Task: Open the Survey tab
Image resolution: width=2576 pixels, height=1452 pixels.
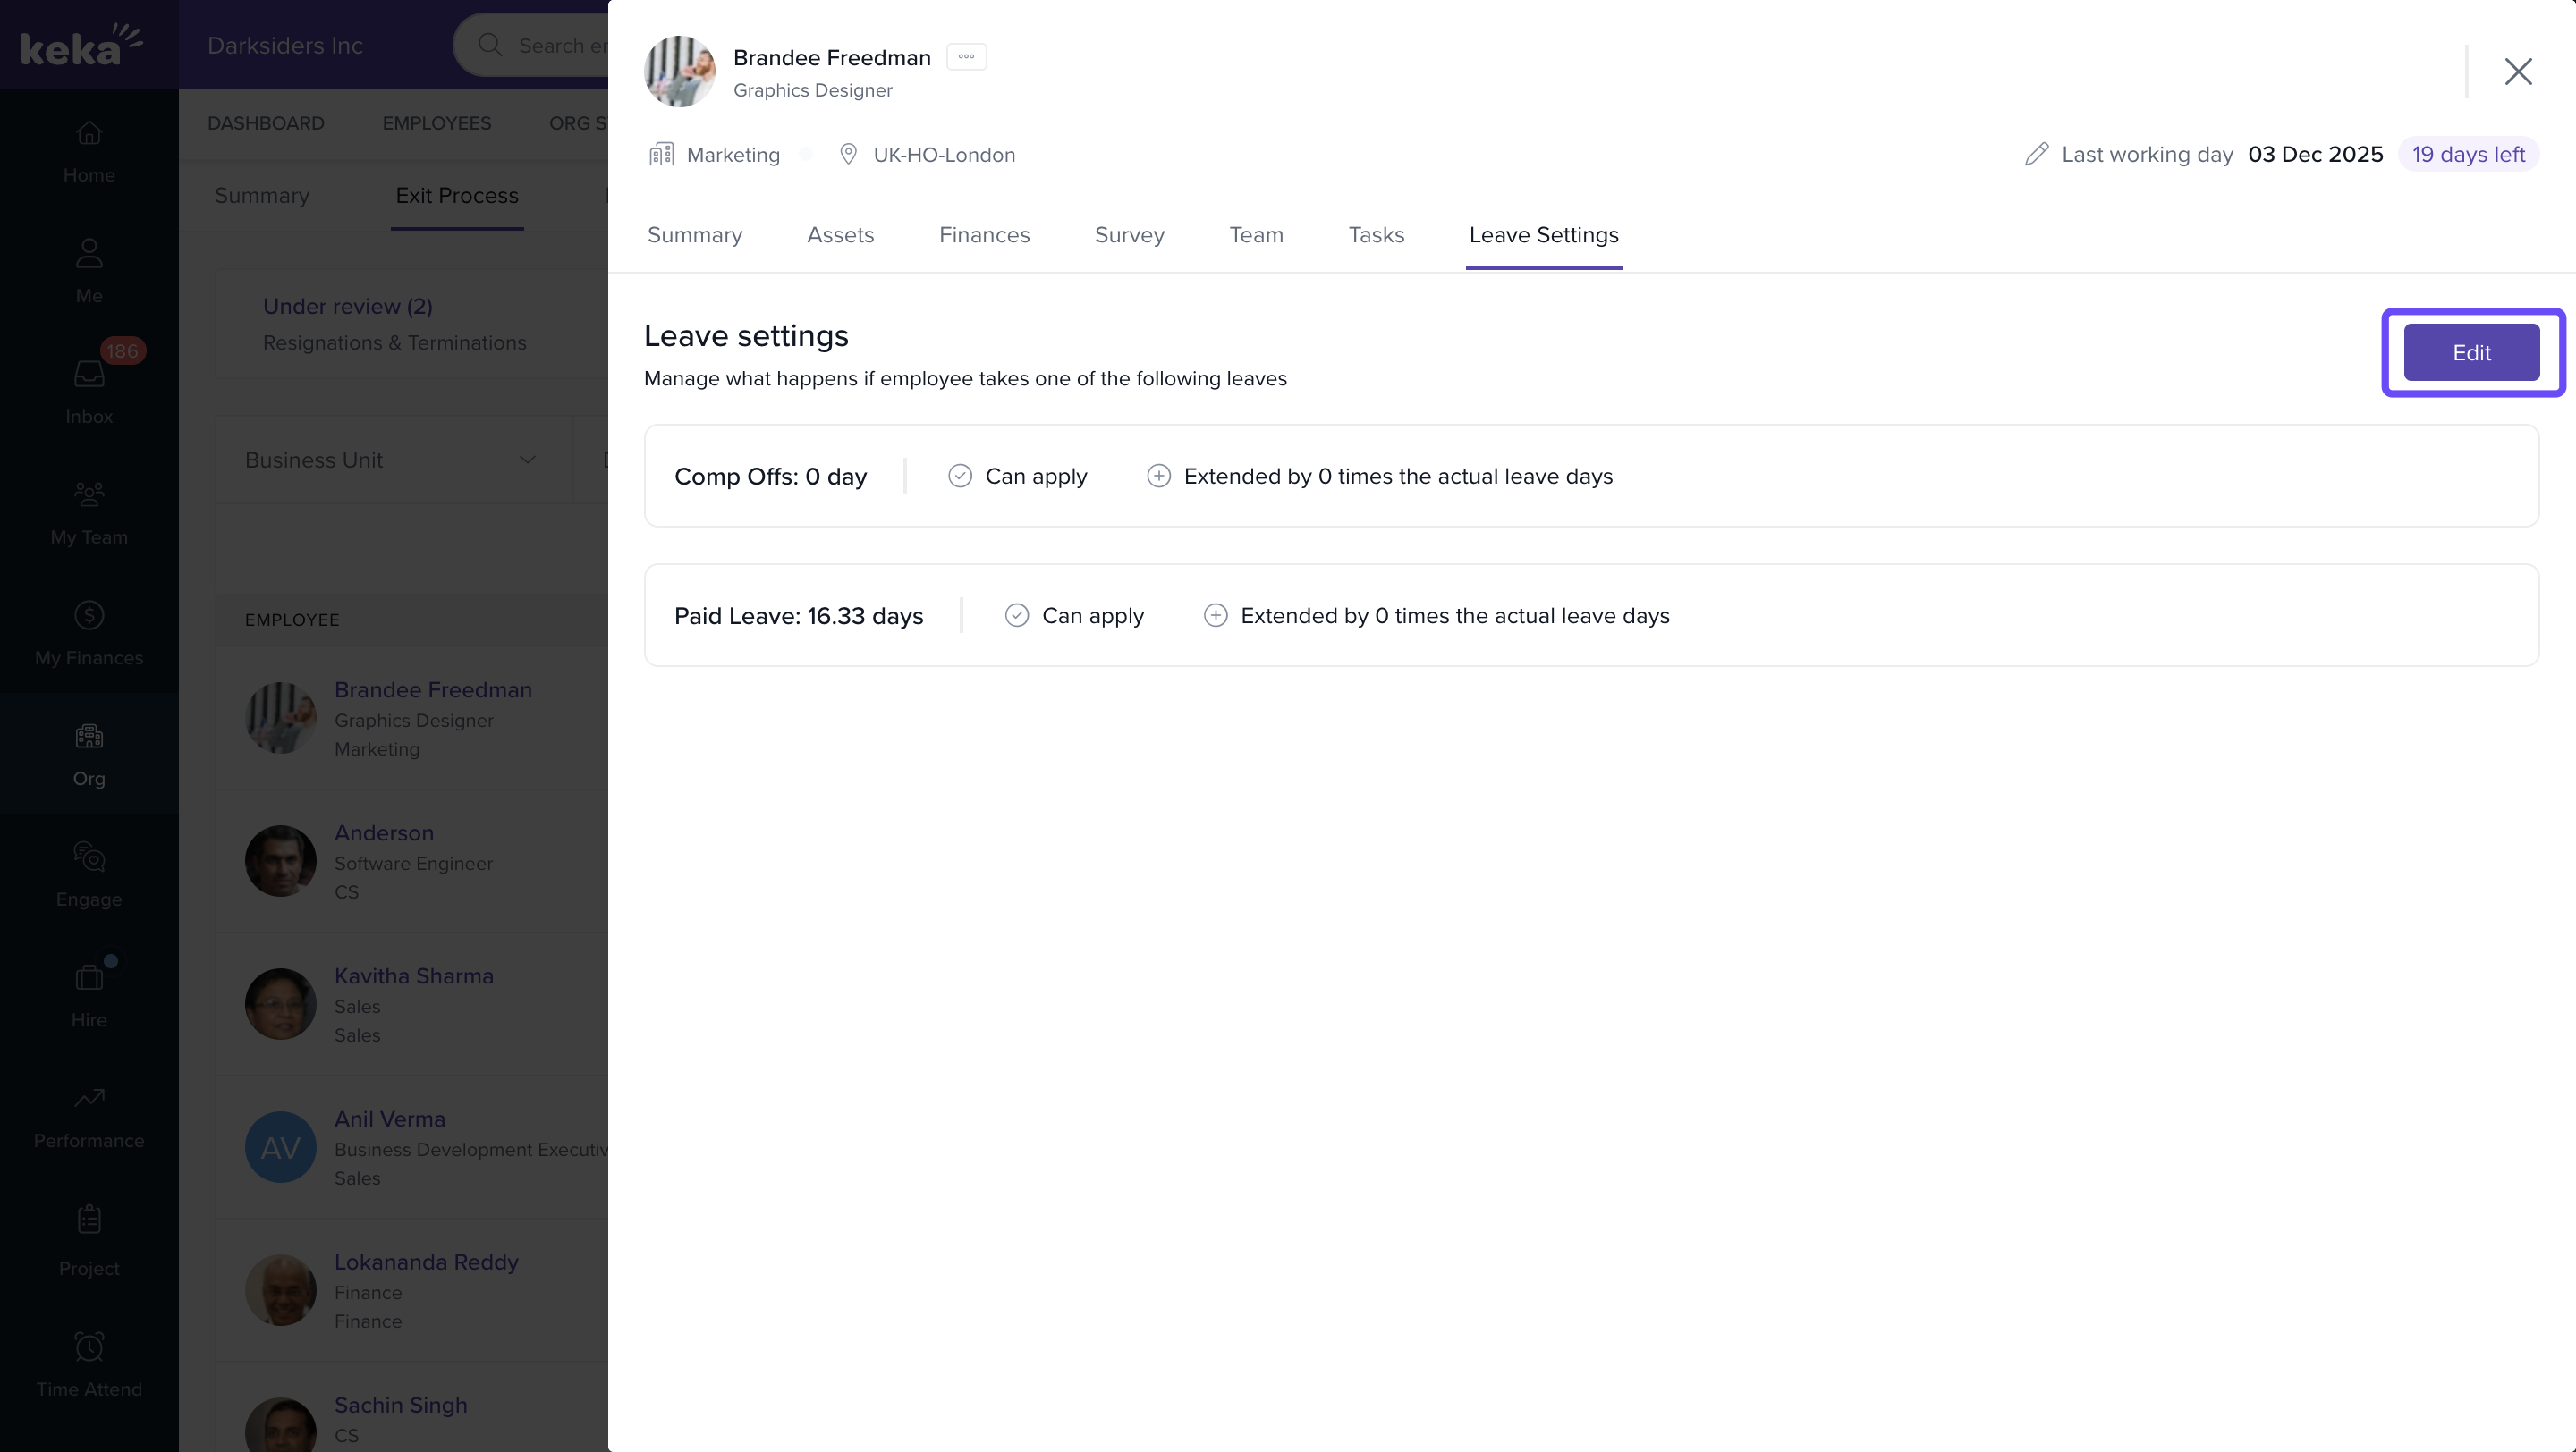Action: click(1129, 235)
